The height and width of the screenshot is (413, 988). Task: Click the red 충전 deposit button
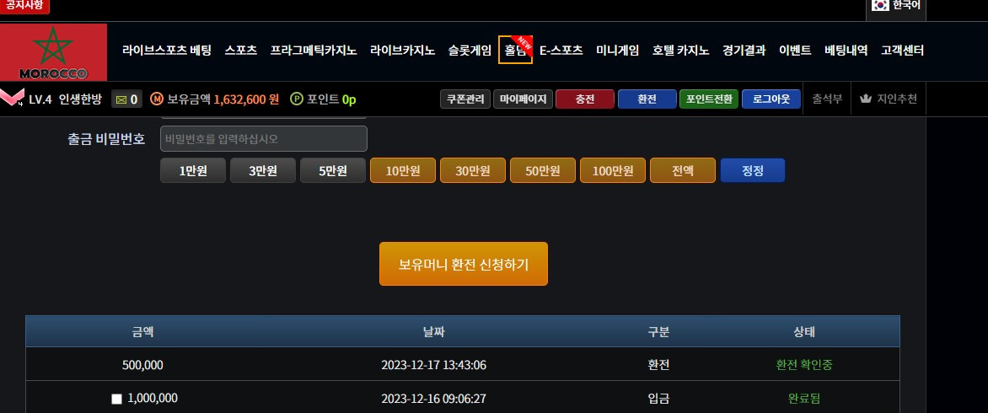(x=584, y=99)
